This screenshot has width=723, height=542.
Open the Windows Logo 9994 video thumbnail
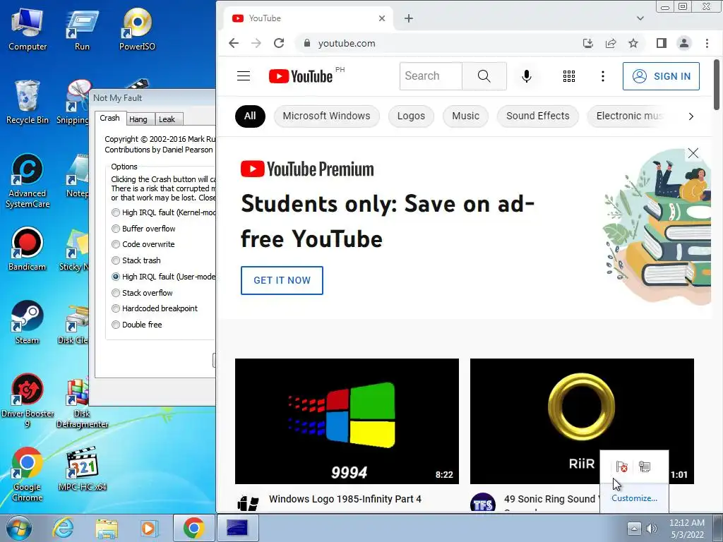tap(347, 421)
